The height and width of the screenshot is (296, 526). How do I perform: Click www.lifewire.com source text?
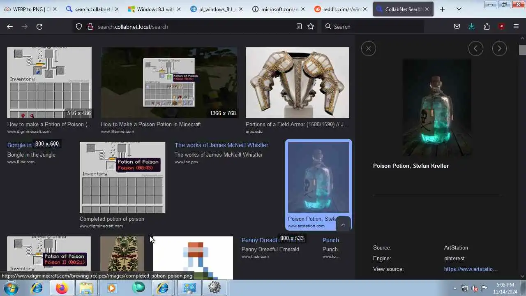[x=118, y=132]
